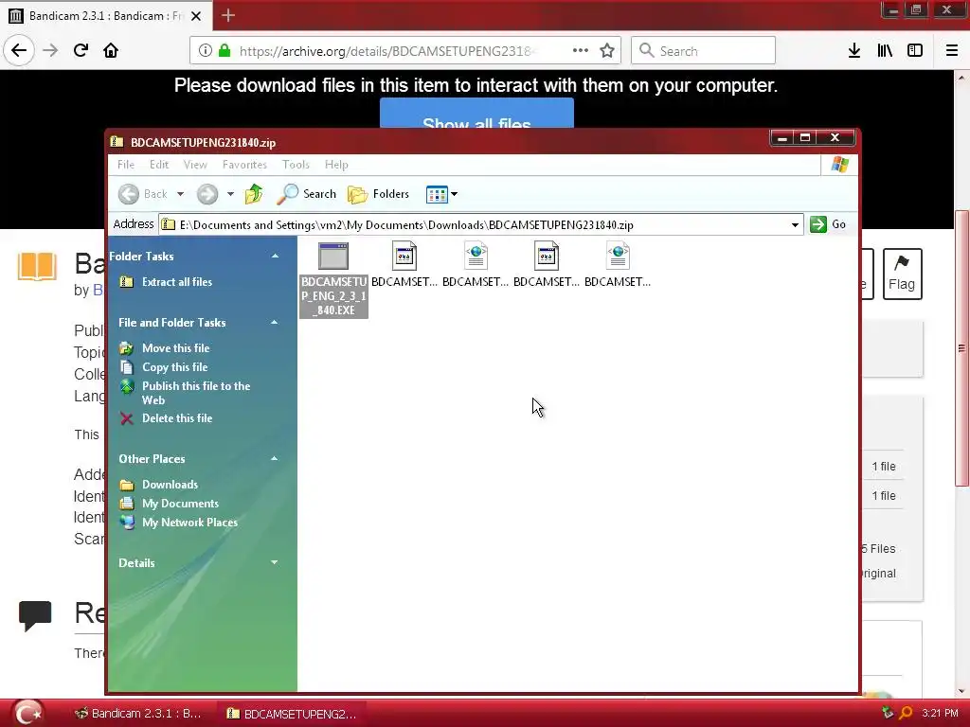Open the Favorites menu in Explorer
The height and width of the screenshot is (727, 970).
click(x=244, y=165)
